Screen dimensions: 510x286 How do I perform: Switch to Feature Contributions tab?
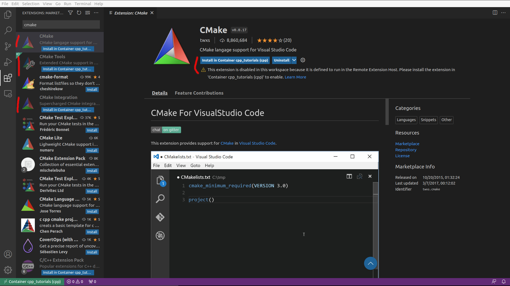tap(199, 93)
